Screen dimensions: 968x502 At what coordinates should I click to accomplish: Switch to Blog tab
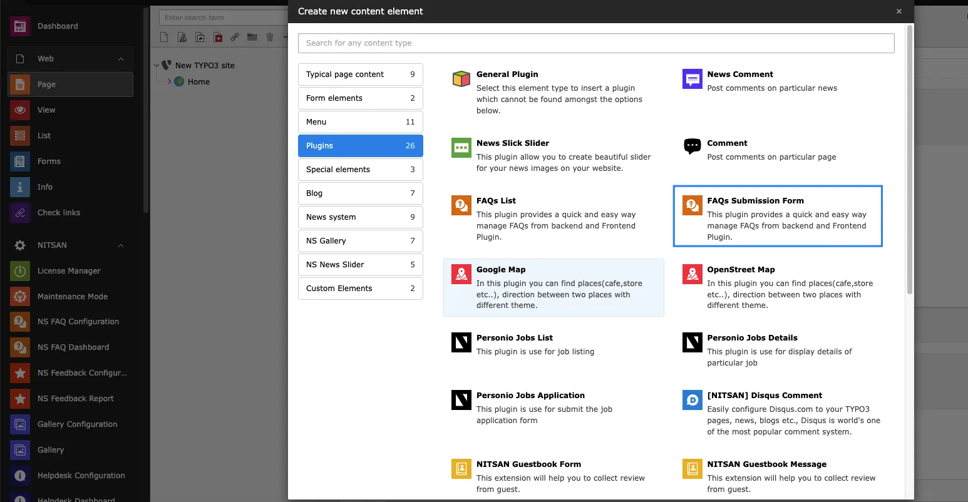pos(361,193)
